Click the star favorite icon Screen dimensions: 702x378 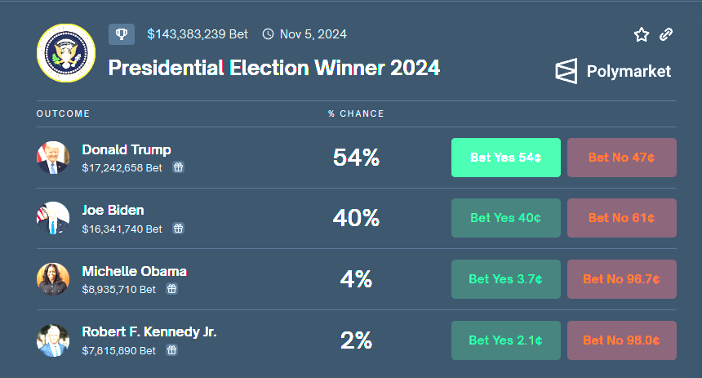coord(642,34)
